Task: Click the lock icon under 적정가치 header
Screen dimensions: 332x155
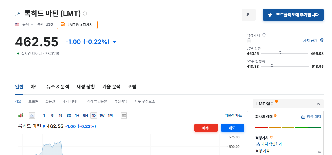Action: coord(249,41)
